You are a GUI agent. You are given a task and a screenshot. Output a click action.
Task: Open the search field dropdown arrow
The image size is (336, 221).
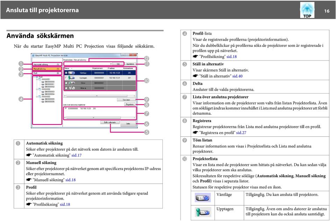111,64
